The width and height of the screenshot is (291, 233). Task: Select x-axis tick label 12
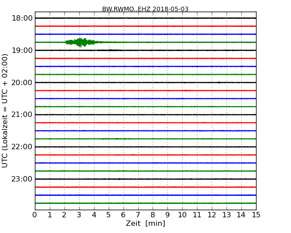pyautogui.click(x=212, y=215)
